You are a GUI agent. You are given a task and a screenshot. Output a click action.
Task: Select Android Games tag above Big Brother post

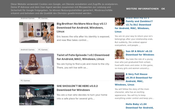point(28,19)
